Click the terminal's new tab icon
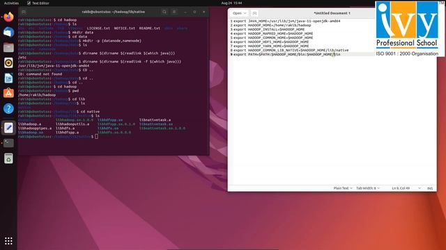The height and width of the screenshot is (250, 446). click(x=24, y=12)
